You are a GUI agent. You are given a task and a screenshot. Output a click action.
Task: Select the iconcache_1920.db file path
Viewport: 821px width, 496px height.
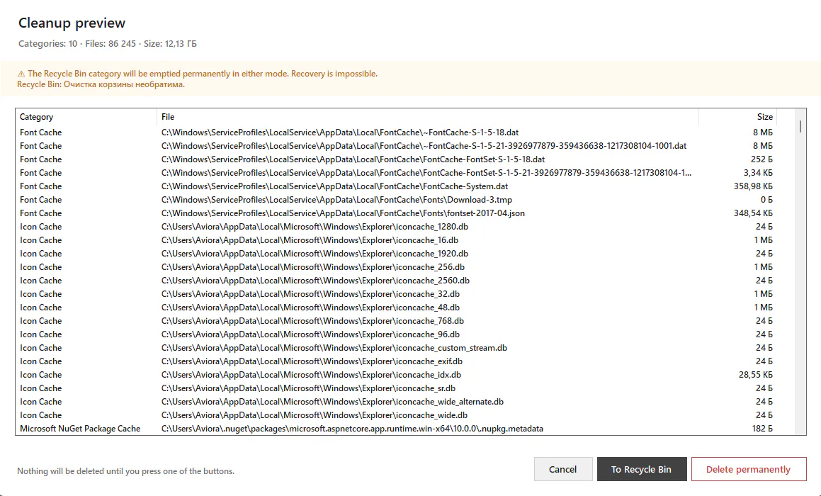(x=315, y=254)
